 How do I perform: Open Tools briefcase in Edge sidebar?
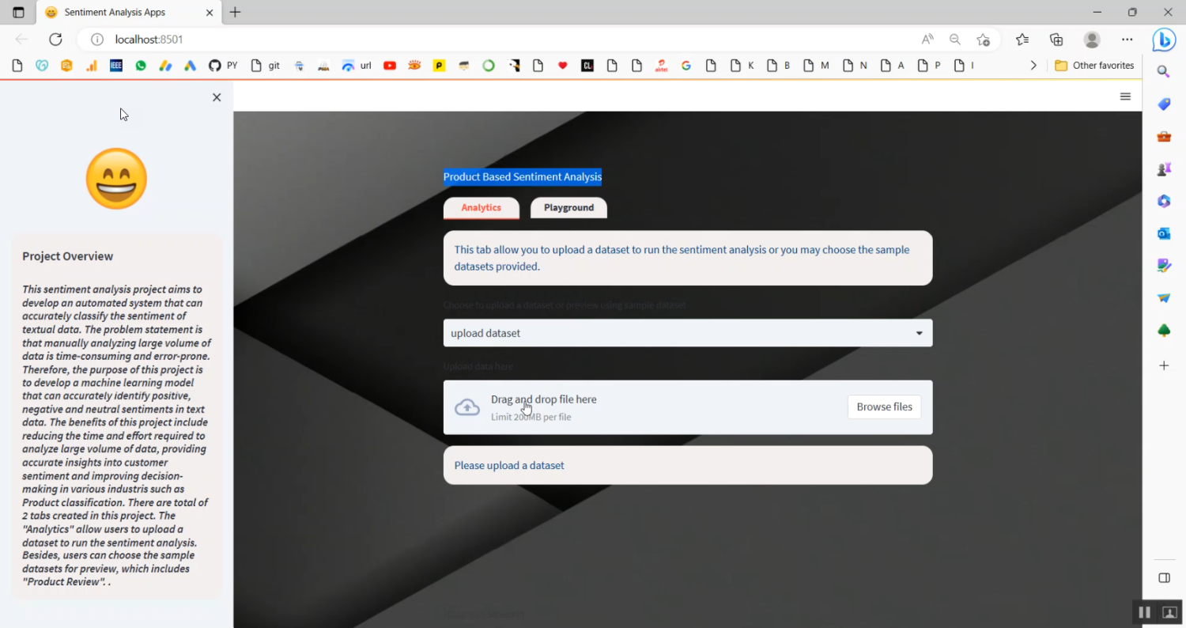pyautogui.click(x=1164, y=137)
